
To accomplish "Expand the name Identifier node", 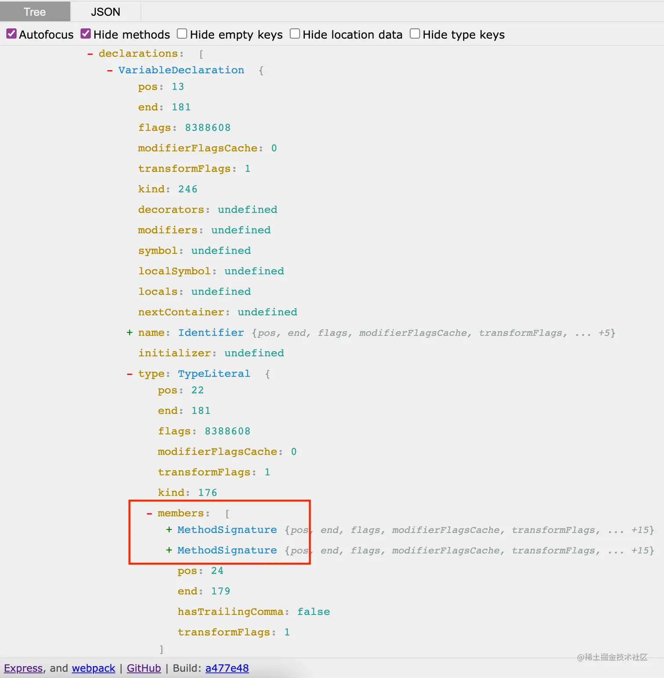I will [130, 333].
